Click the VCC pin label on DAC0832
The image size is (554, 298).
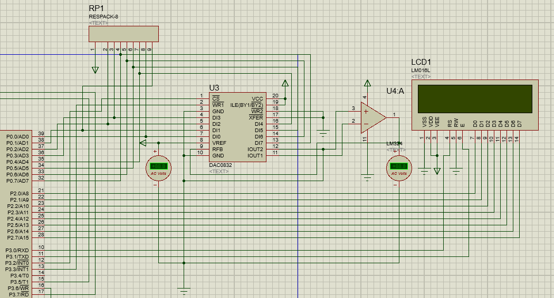click(257, 99)
